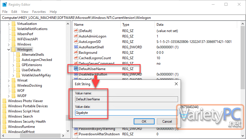Click tree pane scroll down arrow
Screen dimensions: 246x139
pos(68,131)
